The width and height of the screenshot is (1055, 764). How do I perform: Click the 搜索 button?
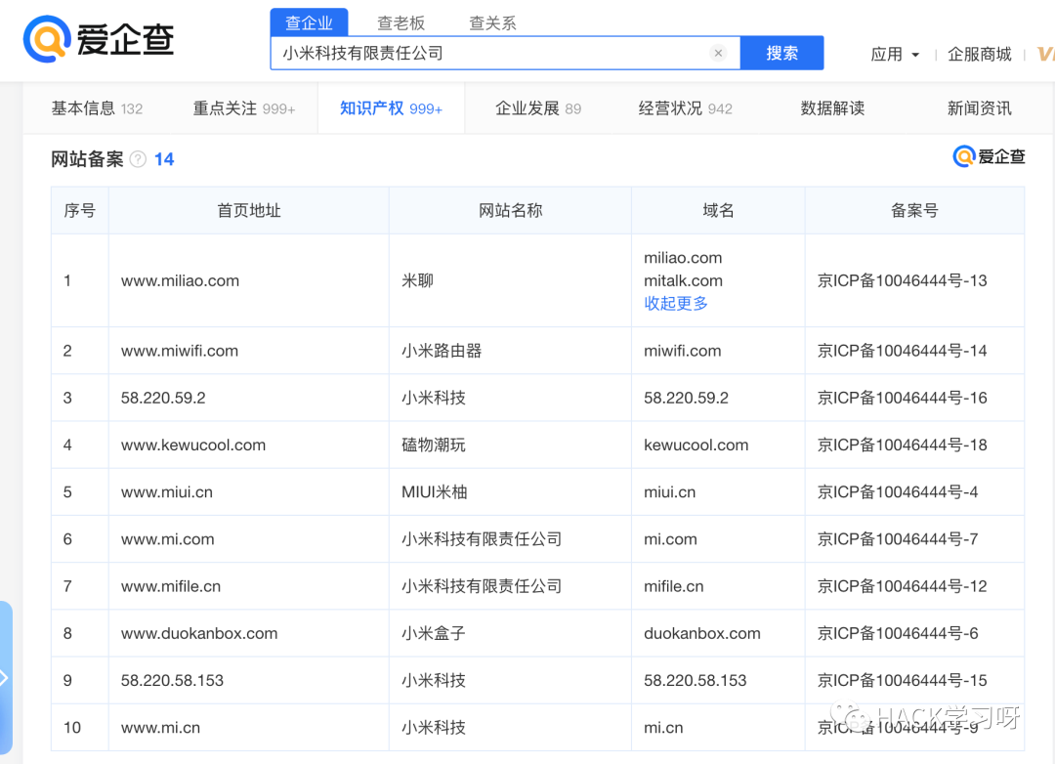point(781,53)
